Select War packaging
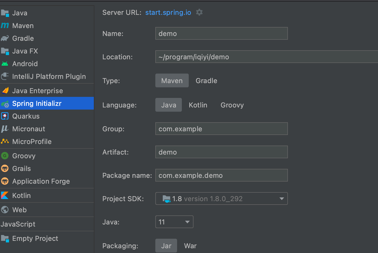Screen dimensions: 378x253 [190, 246]
